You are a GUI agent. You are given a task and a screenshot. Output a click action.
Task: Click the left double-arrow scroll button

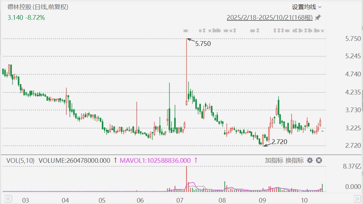[x=8, y=199]
